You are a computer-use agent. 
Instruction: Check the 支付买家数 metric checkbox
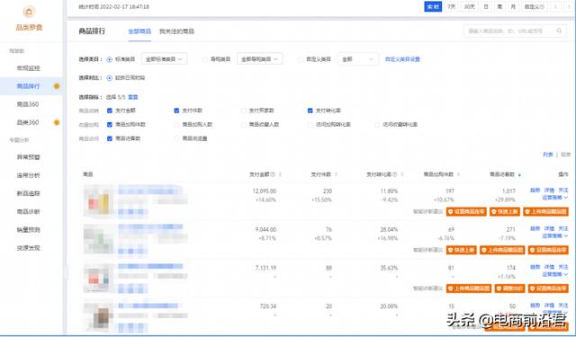tap(243, 111)
